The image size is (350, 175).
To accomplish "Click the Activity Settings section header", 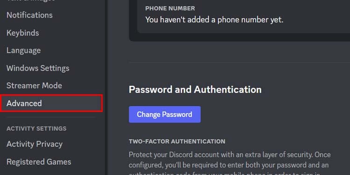I will click(36, 129).
